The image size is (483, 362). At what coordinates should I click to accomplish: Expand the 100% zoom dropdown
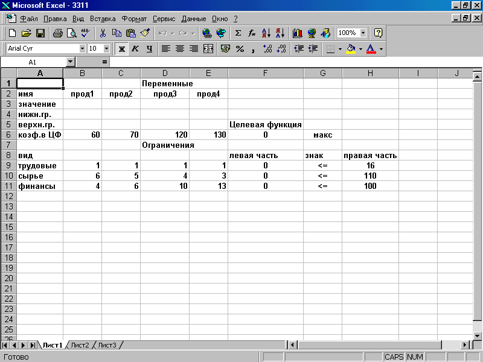tap(363, 33)
